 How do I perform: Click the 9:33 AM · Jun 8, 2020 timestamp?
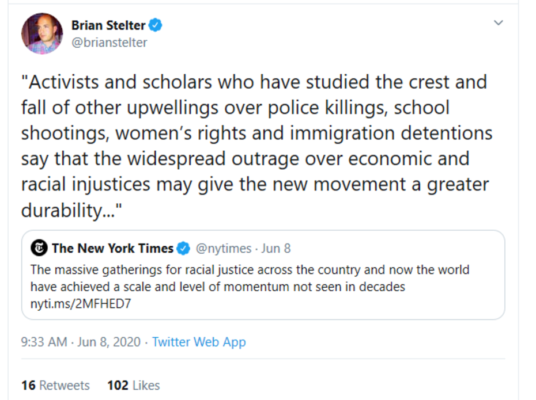(81, 342)
